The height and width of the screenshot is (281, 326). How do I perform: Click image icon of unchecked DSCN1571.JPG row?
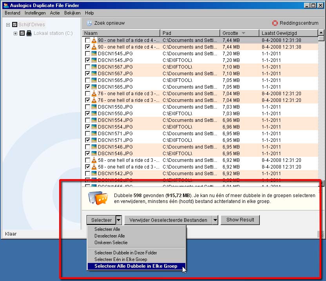point(94,133)
